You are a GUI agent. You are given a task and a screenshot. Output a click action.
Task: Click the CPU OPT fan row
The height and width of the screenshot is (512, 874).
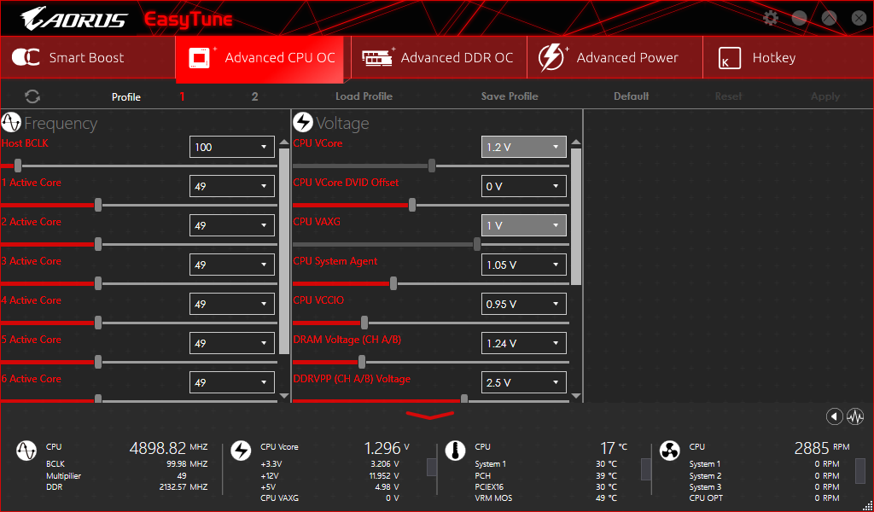point(764,498)
